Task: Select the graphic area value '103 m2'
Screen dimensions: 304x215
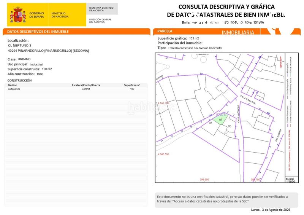Action: pyautogui.click(x=194, y=38)
